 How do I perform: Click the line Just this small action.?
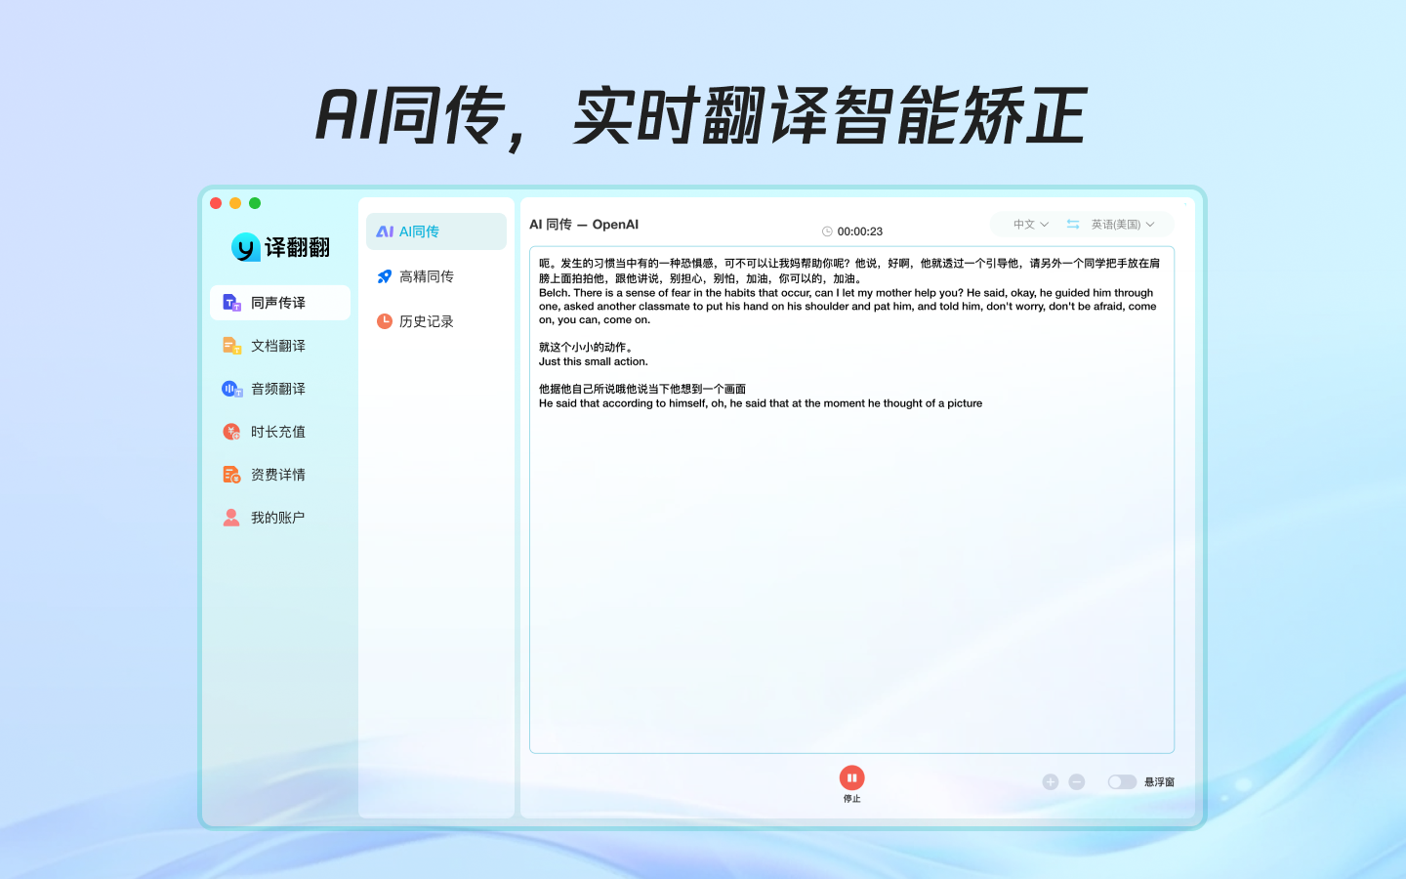593,361
